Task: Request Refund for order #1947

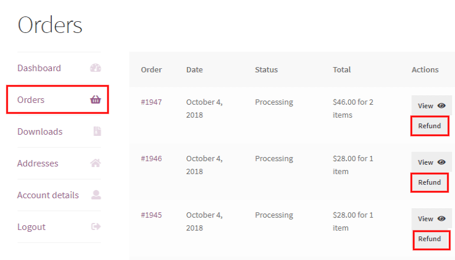Action: pyautogui.click(x=430, y=126)
